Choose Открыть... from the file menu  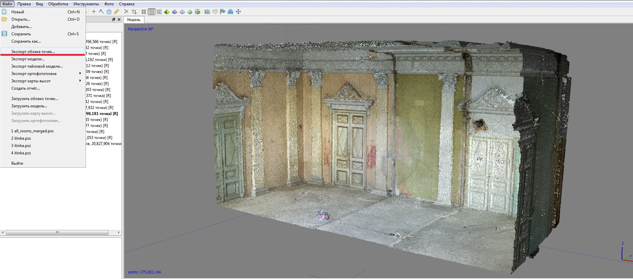click(43, 19)
